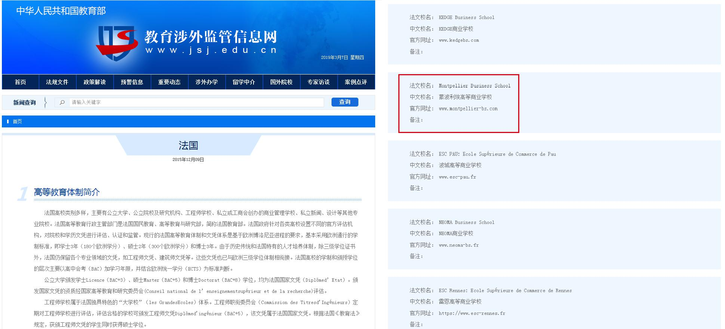Select the 案例点评 menu item
Image resolution: width=725 pixels, height=329 pixels.
click(356, 82)
